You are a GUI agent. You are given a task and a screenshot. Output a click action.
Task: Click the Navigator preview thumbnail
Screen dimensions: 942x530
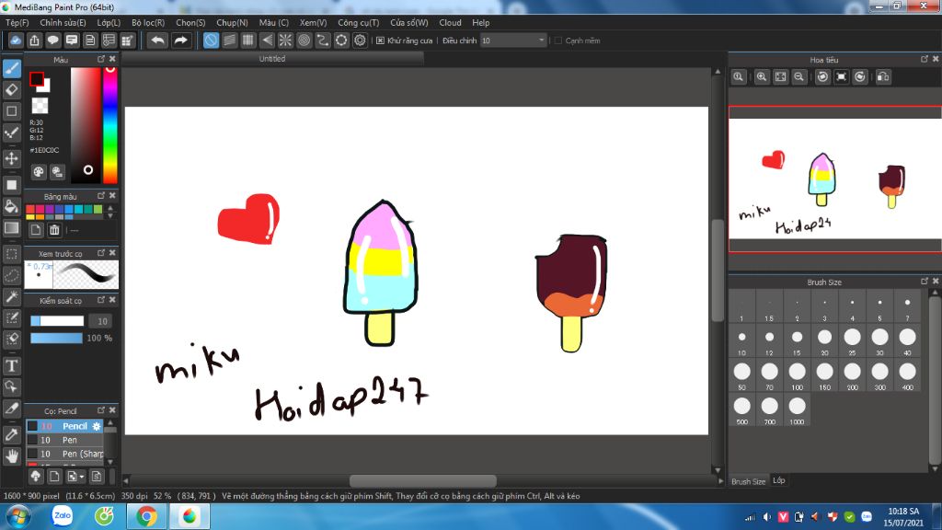pos(835,179)
